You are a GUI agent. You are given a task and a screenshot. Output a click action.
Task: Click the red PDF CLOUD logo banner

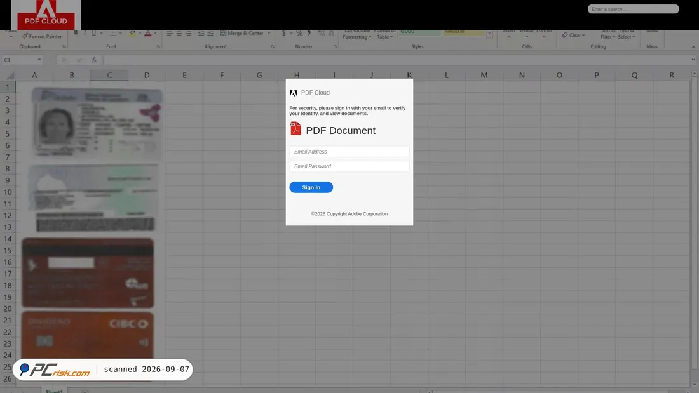point(46,15)
